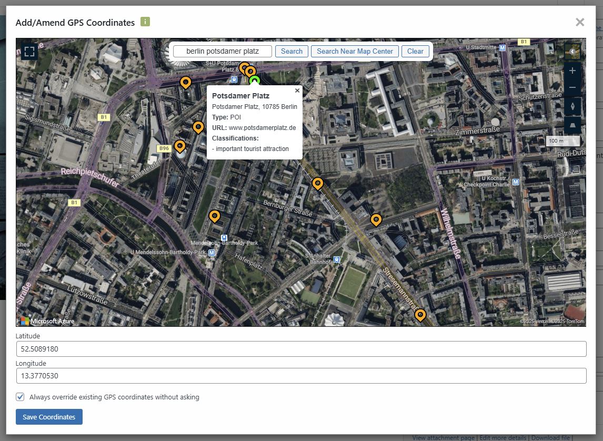This screenshot has width=603, height=441.
Task: Click the info icon beside the dialog title
Action: (144, 22)
